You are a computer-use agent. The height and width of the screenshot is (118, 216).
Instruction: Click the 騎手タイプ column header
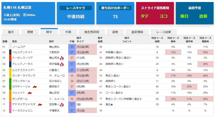click(80, 40)
